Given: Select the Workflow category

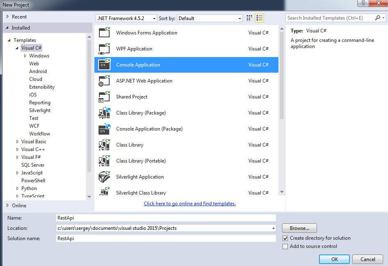Looking at the screenshot, I should 39,134.
